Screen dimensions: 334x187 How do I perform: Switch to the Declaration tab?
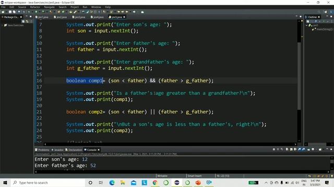[74, 150]
